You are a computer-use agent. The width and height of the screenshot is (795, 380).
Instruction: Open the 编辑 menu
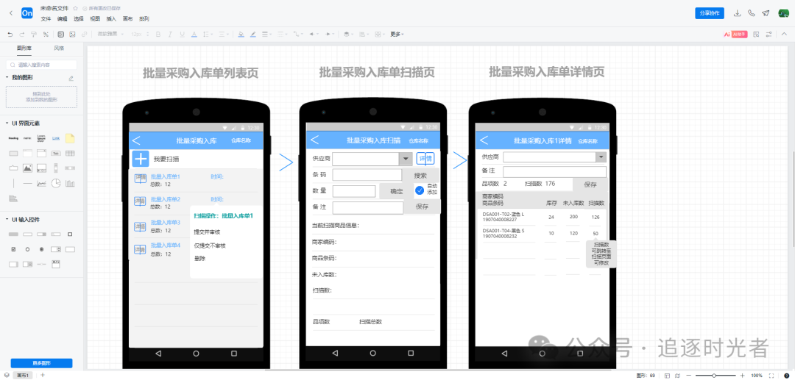click(62, 18)
